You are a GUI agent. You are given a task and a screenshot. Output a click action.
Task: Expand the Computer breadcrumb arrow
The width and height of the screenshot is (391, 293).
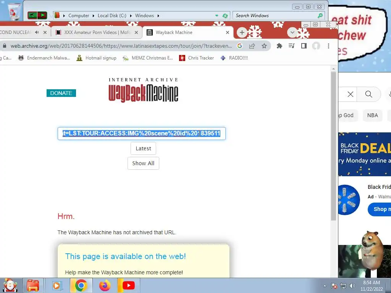(x=93, y=16)
